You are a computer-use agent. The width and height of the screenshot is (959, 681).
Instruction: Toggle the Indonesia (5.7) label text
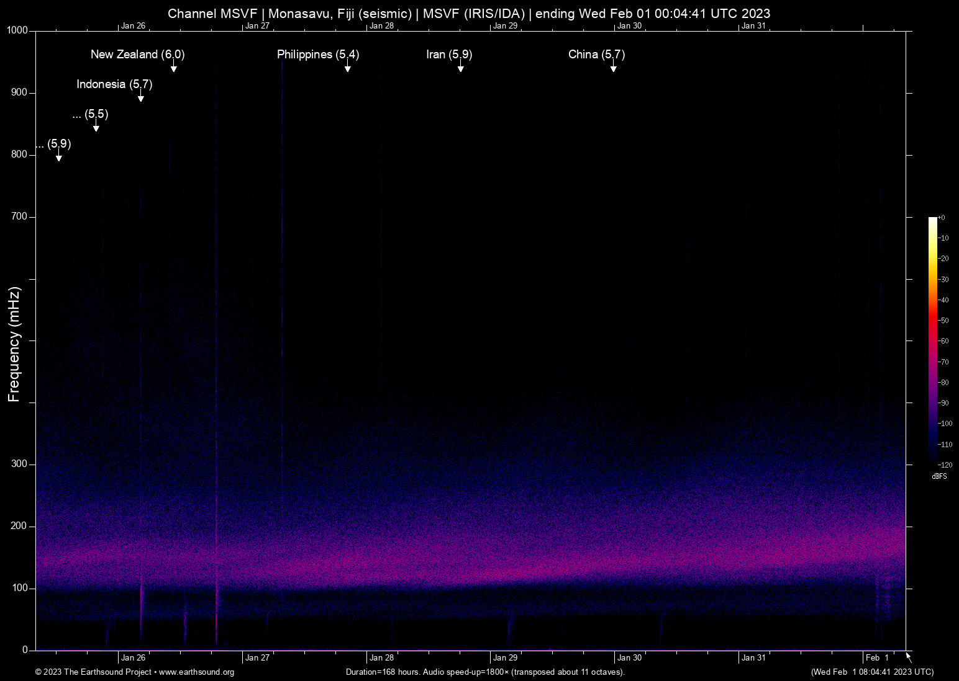pos(114,84)
